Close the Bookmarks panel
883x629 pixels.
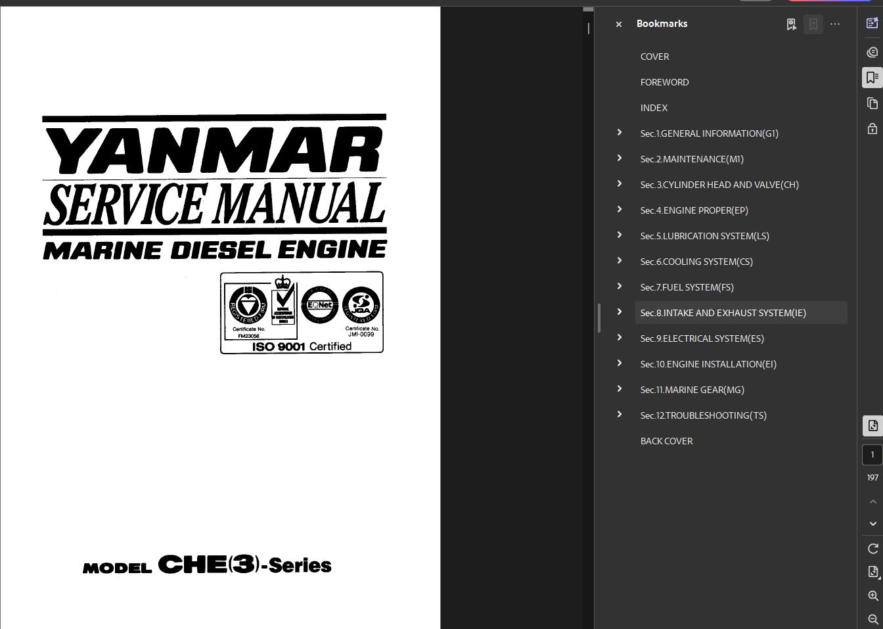point(618,24)
